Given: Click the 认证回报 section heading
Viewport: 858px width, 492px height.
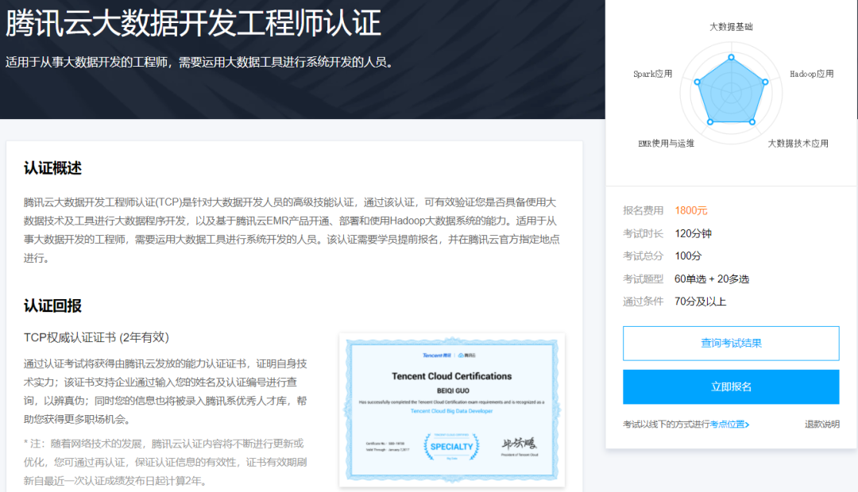Looking at the screenshot, I should (x=52, y=306).
